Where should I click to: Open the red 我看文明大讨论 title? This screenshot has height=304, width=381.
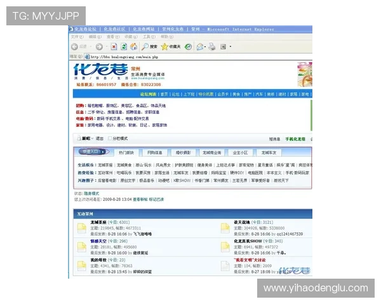(250, 260)
